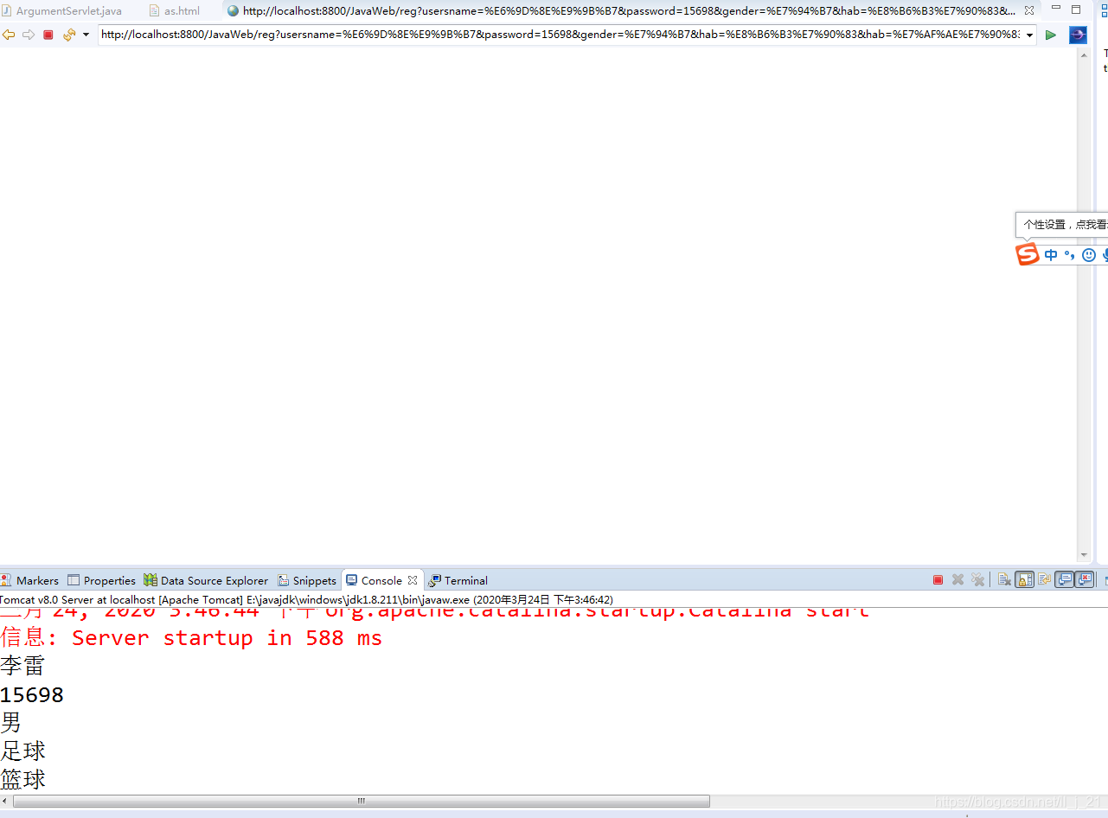Screen dimensions: 1108x818
Task: Open the Data Source Explorer tab
Action: (x=207, y=580)
